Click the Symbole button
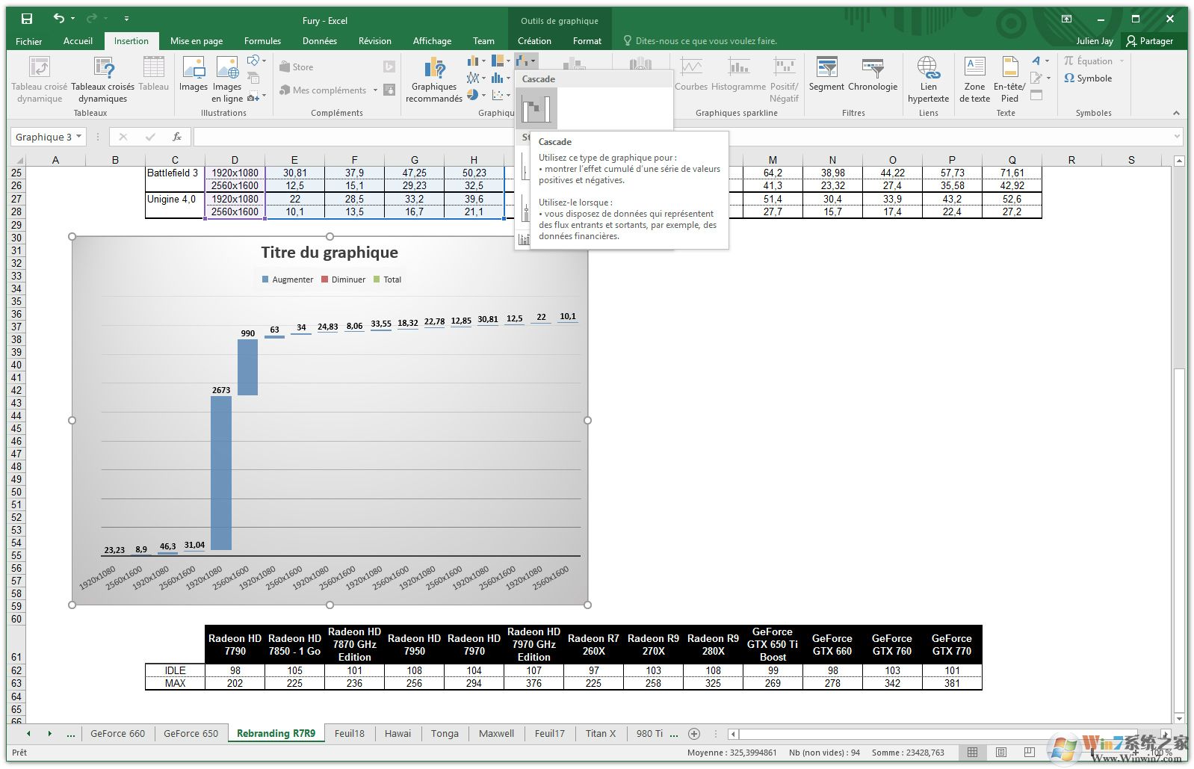This screenshot has height=769, width=1194. (1088, 78)
